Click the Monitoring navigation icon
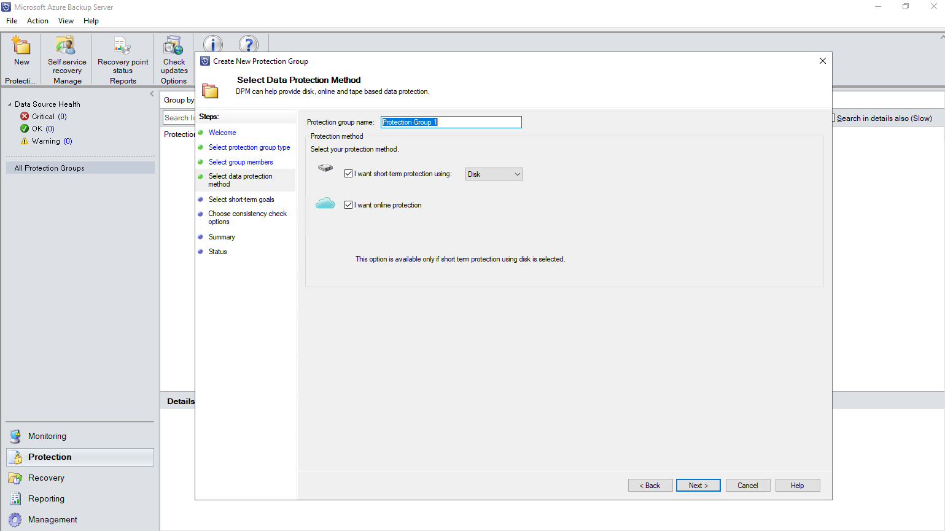The height and width of the screenshot is (531, 945). [15, 436]
